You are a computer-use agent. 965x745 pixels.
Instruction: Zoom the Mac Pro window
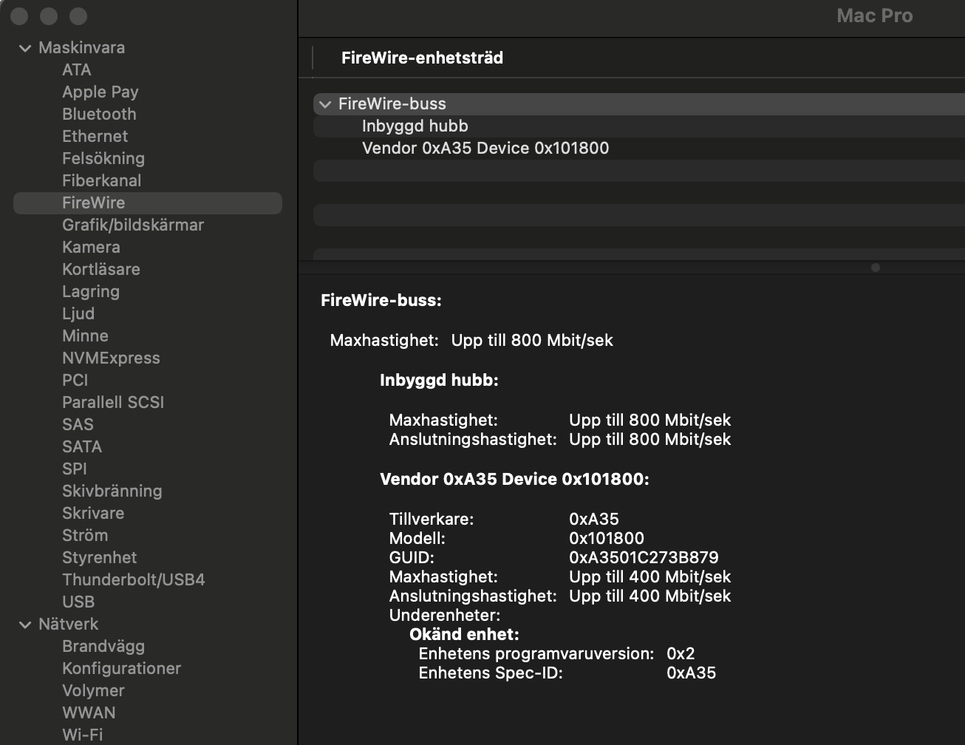tap(78, 16)
